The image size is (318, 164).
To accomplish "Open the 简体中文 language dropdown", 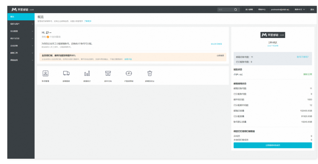I will pyautogui.click(x=300, y=9).
